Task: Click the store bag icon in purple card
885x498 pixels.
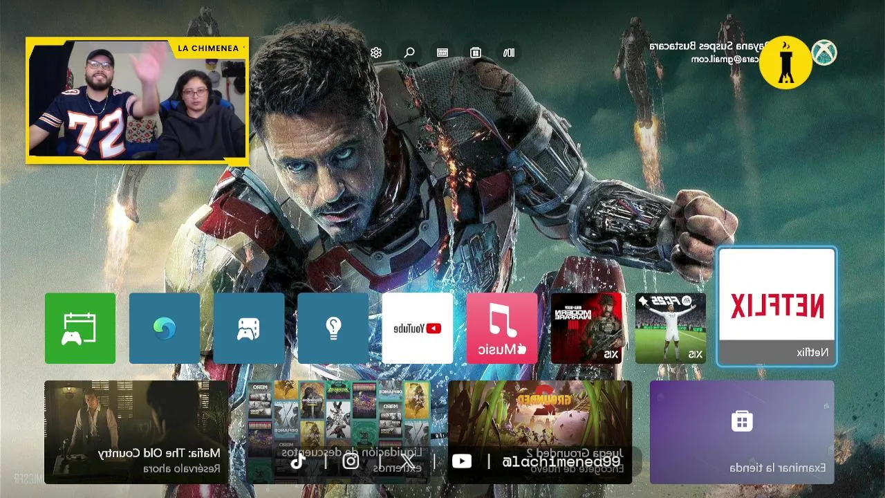Action: [742, 421]
